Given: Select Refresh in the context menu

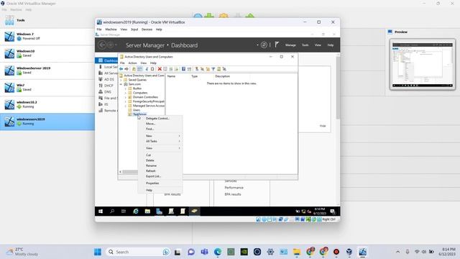Looking at the screenshot, I should point(160,171).
